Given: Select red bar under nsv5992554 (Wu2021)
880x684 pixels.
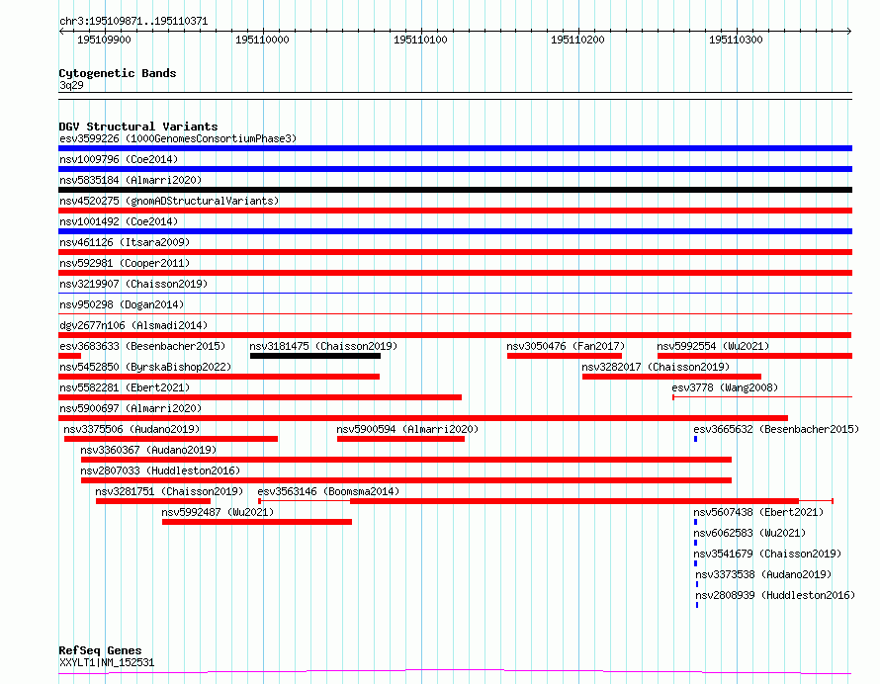Looking at the screenshot, I should [x=754, y=356].
